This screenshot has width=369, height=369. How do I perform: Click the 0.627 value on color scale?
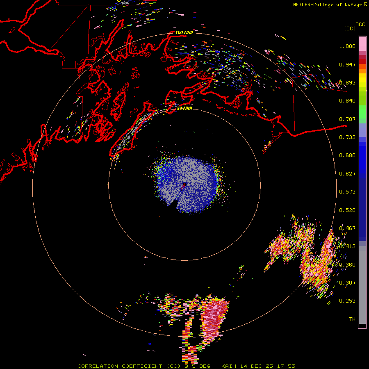click(347, 174)
